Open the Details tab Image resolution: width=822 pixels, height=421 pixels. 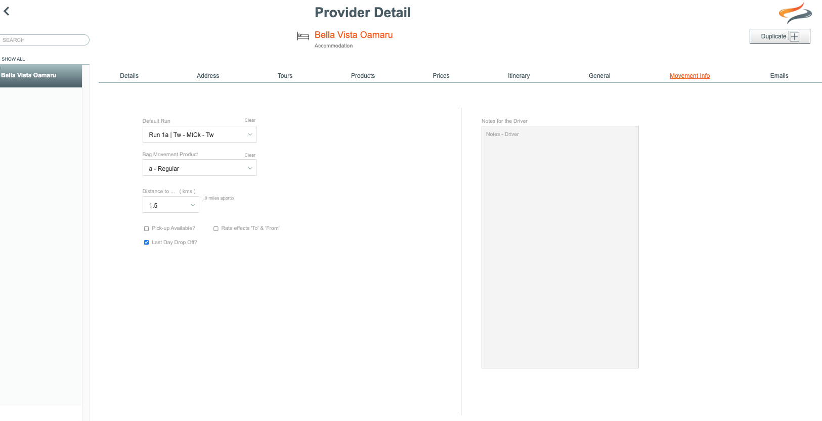coord(129,76)
